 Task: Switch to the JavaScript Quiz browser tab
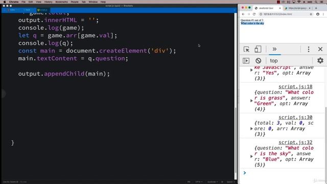(266, 8)
